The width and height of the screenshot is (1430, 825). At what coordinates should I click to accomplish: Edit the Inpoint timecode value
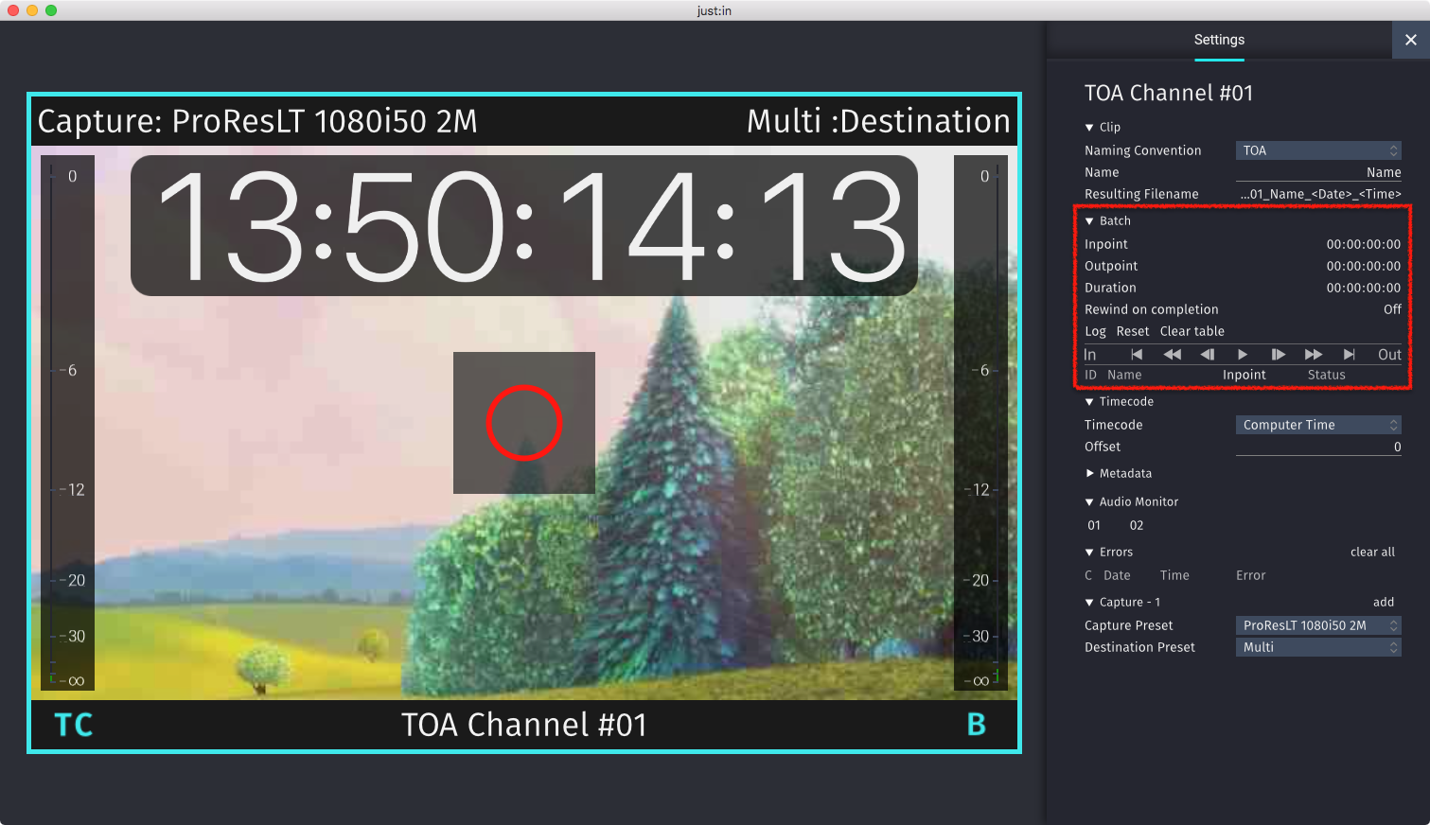click(1364, 244)
